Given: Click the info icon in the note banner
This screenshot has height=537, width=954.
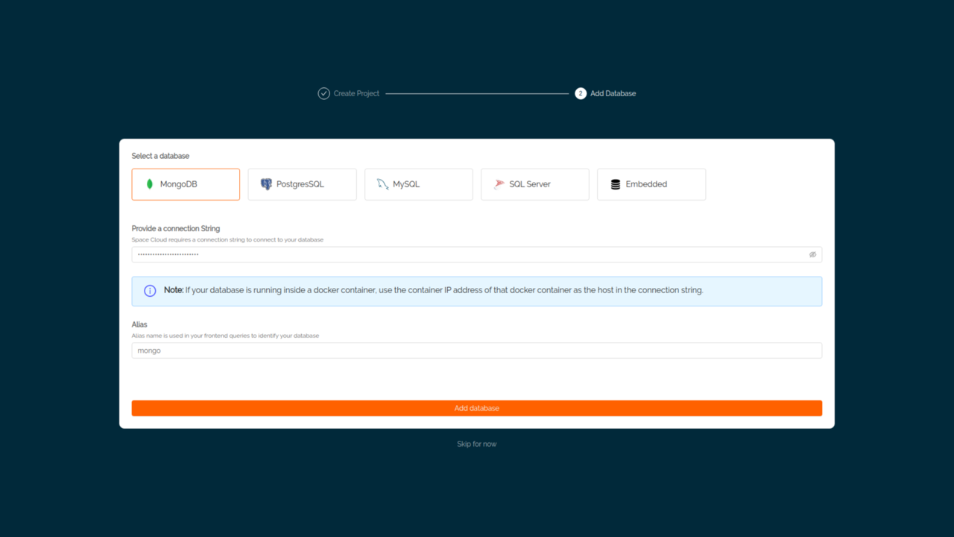Looking at the screenshot, I should (x=149, y=290).
